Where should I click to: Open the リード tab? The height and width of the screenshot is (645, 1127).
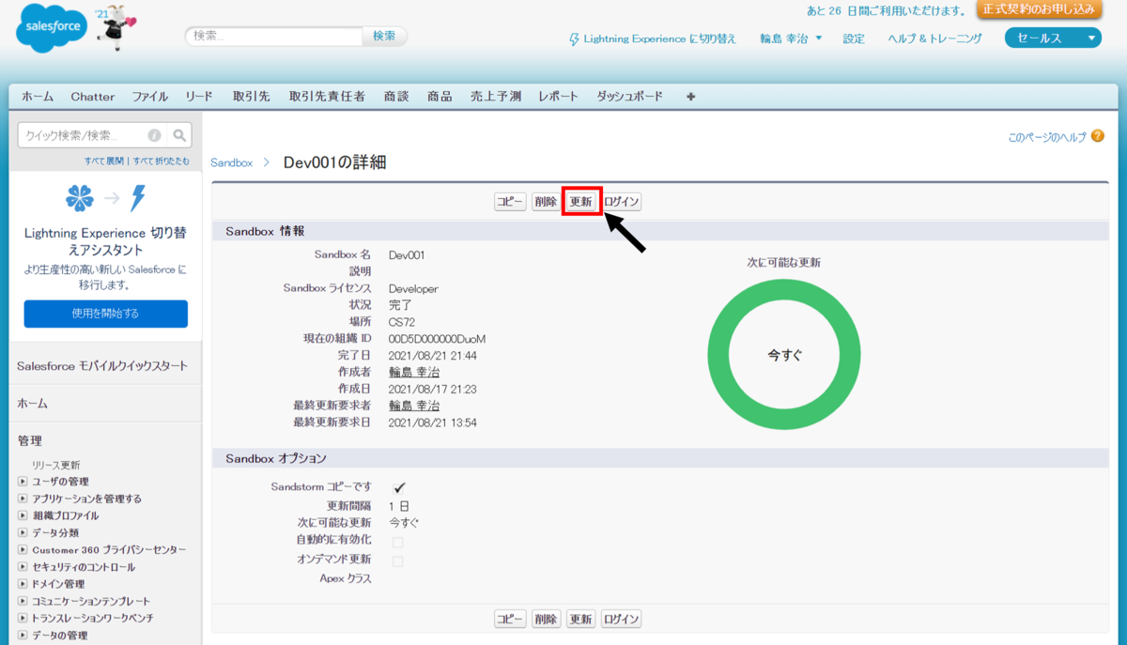(x=199, y=97)
